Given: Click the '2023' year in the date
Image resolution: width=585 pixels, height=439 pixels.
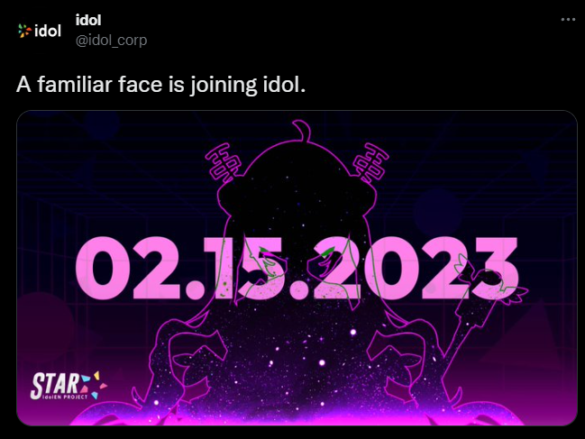Looking at the screenshot, I should pos(416,268).
